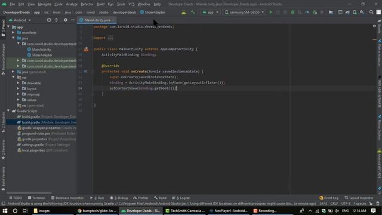Toggle Flutter Inspector right panel
The height and width of the screenshot is (215, 382).
(380, 53)
